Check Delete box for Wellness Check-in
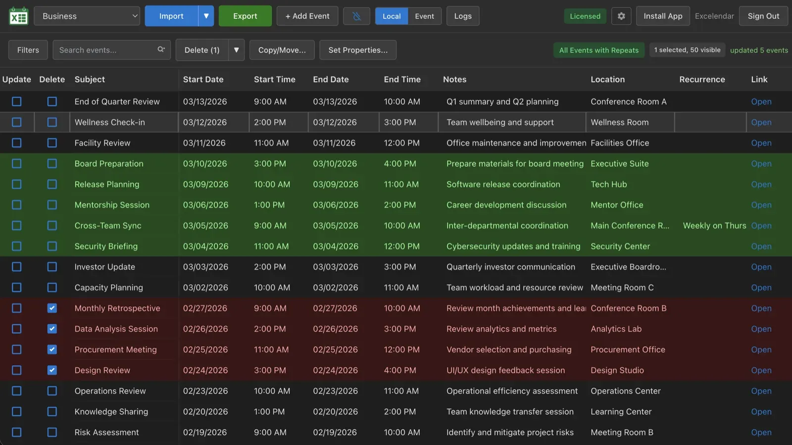This screenshot has height=445, width=792. (52, 122)
